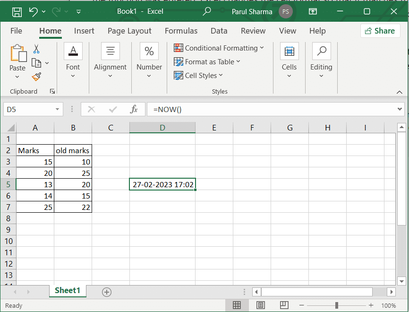The image size is (409, 312).
Task: Zoom out with the minus button
Action: tap(302, 305)
